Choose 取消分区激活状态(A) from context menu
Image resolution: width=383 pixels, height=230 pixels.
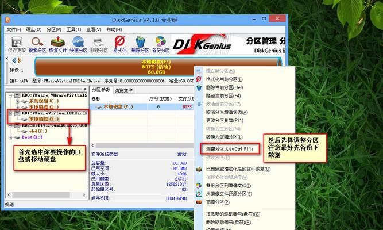pos(227,112)
